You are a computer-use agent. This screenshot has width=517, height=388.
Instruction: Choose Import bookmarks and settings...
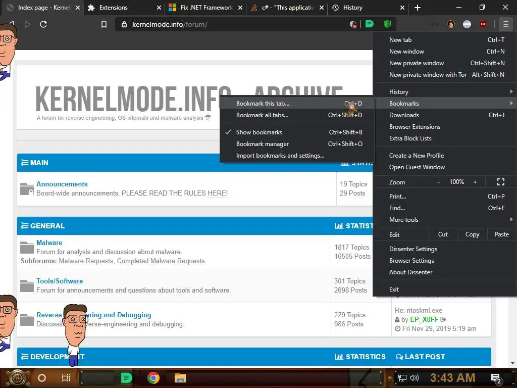(x=297, y=156)
